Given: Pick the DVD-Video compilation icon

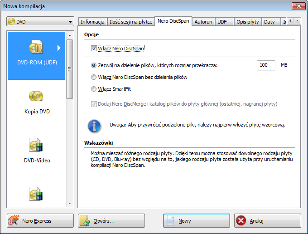Looking at the screenshot, I should tap(36, 145).
